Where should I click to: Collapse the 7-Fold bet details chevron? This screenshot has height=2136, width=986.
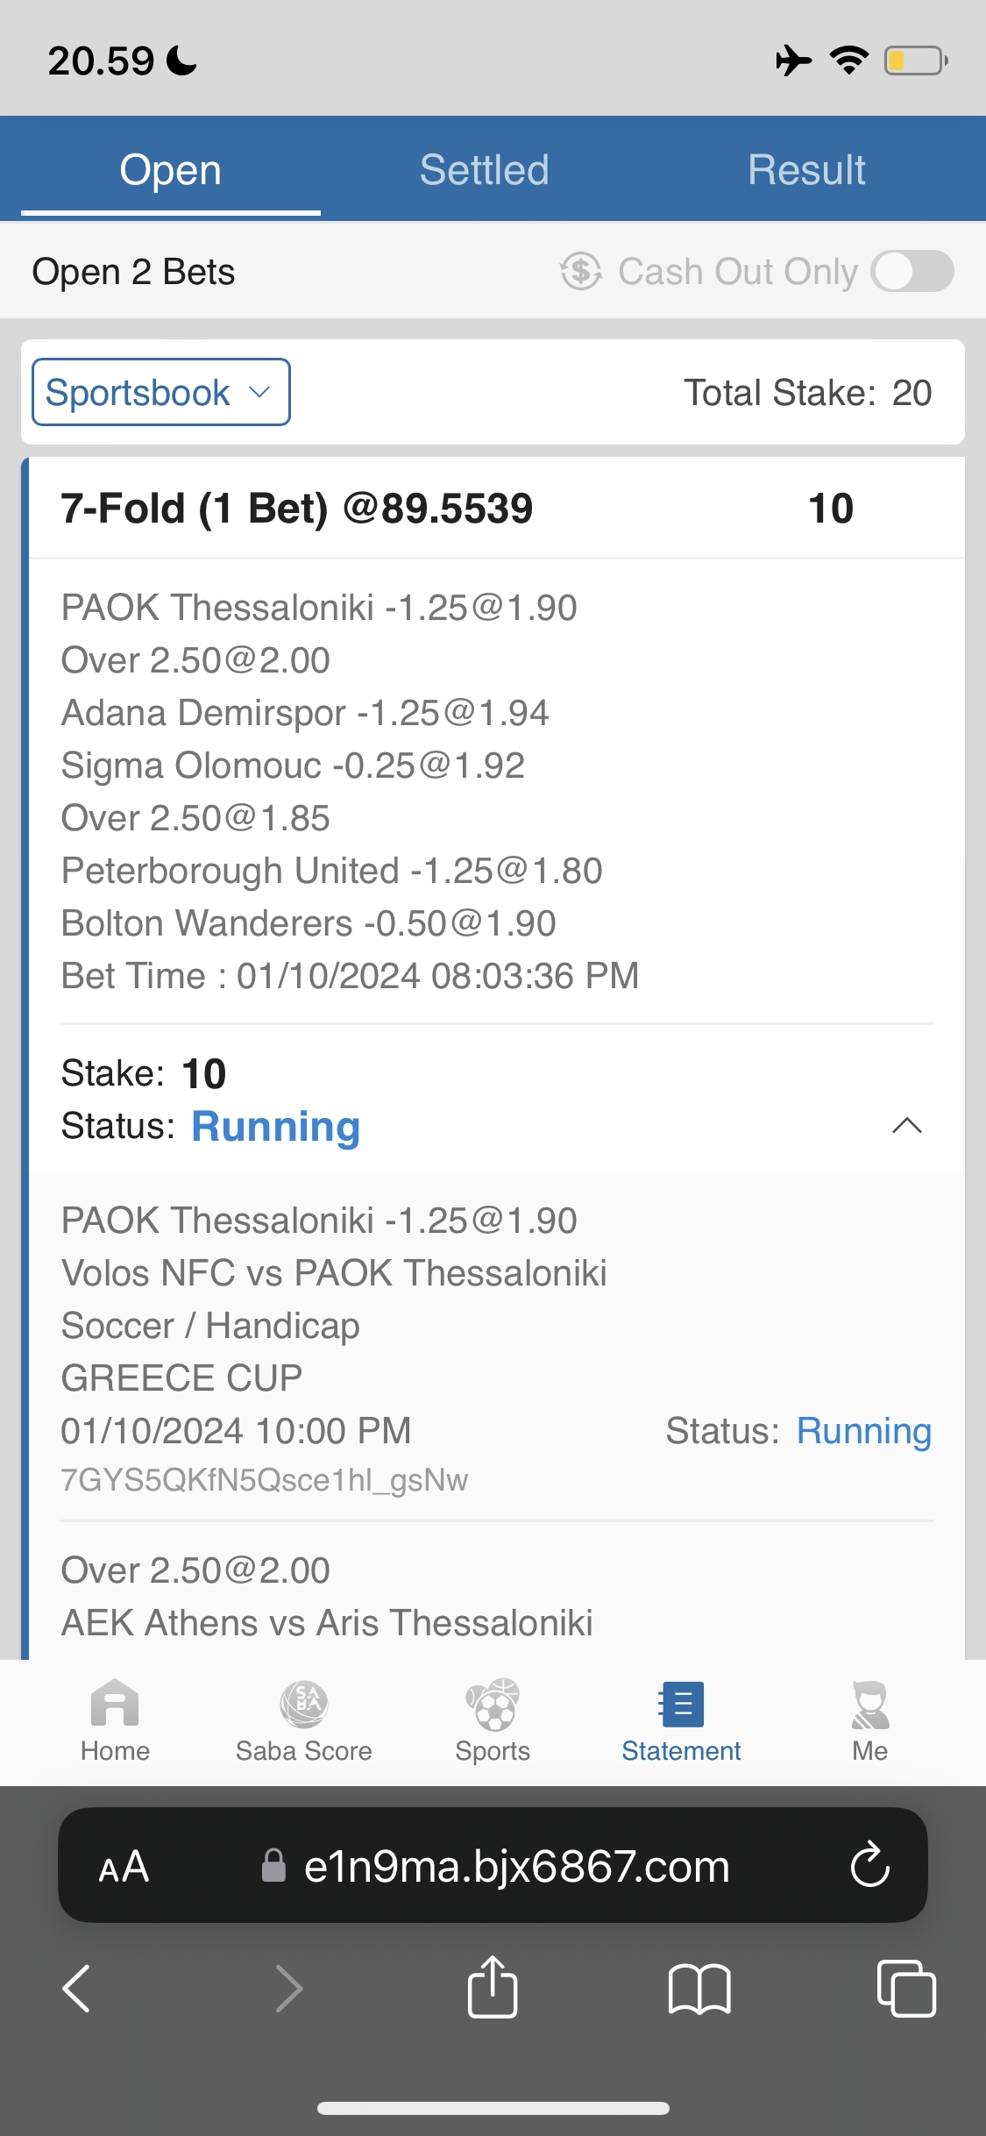(x=906, y=1126)
